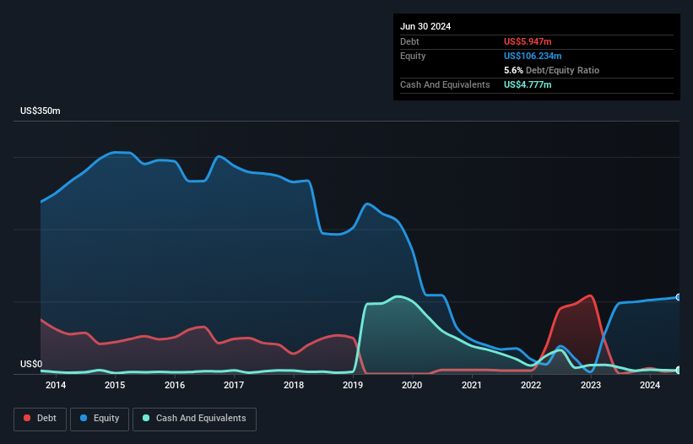Click the 2020 x-axis label
This screenshot has height=444, width=693.
point(412,385)
